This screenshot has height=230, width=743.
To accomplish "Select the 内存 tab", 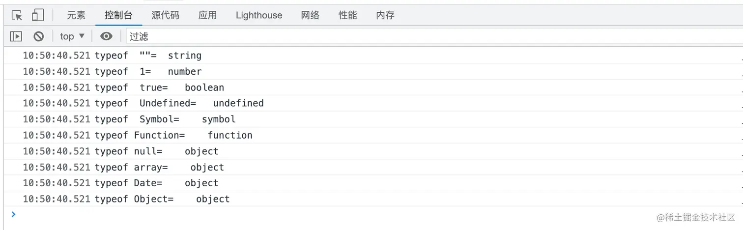I will pos(385,15).
